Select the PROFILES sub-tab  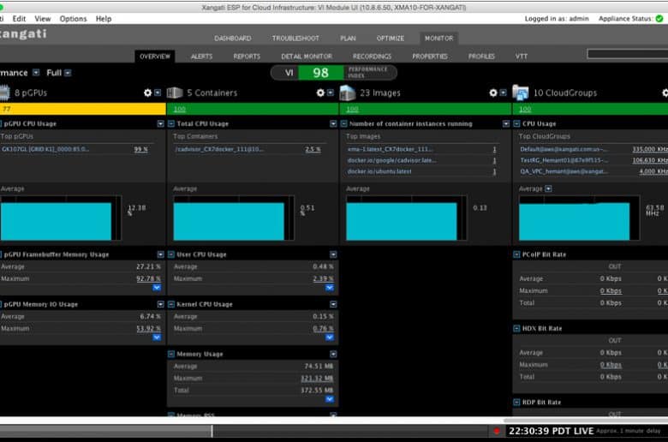coord(481,57)
